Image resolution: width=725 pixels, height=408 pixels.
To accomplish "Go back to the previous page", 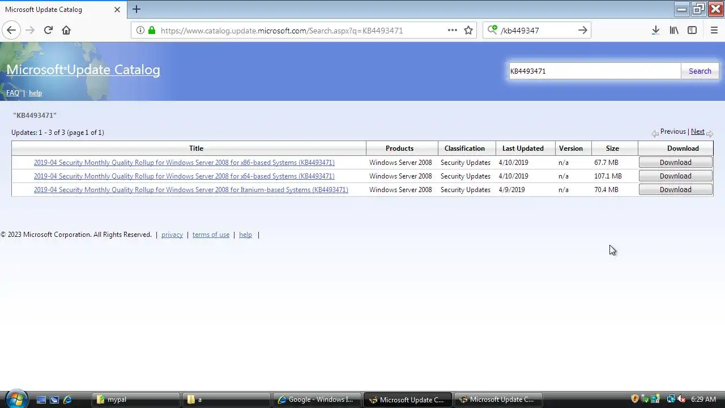I will click(x=11, y=30).
